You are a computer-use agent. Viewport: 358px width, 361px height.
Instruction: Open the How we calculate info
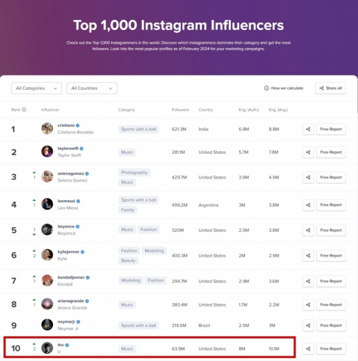coord(283,88)
